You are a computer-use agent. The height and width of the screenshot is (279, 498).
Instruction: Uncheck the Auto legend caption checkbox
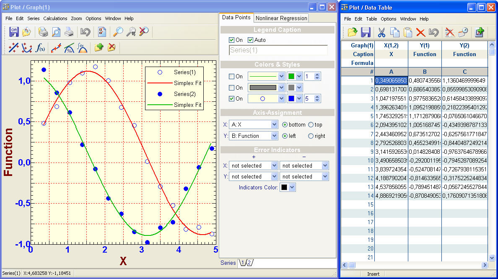point(251,40)
